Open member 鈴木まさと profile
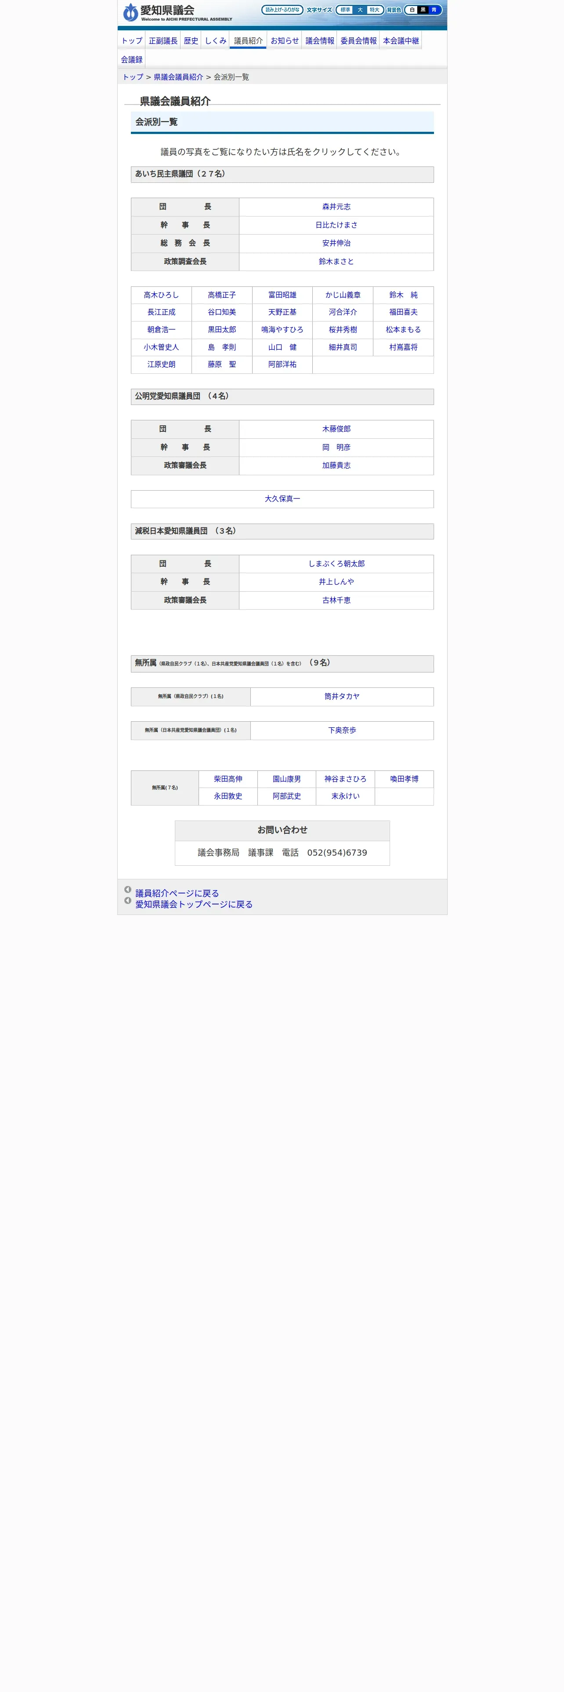 point(336,261)
